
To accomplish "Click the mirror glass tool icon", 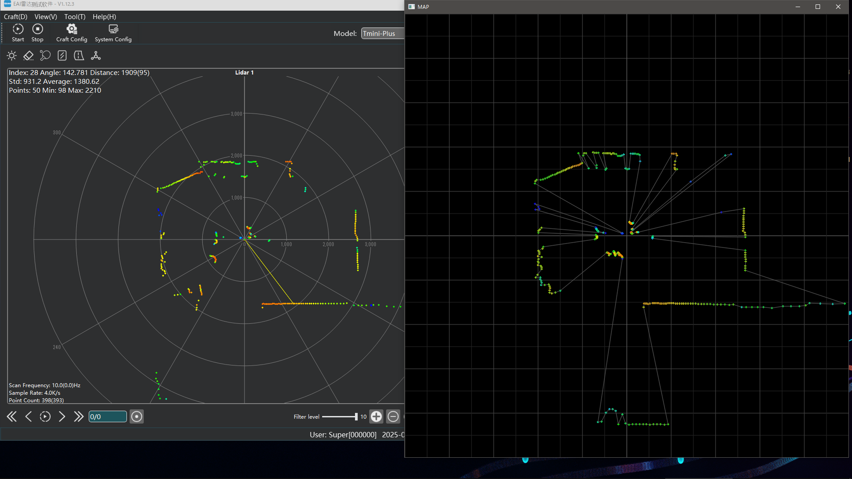I will coord(62,55).
